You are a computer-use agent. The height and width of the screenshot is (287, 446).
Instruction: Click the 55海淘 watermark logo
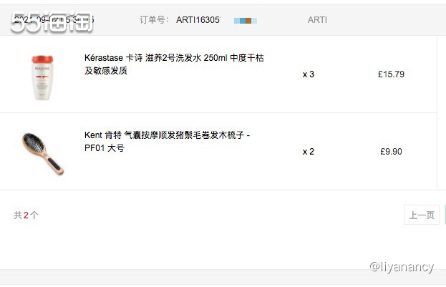pos(52,21)
